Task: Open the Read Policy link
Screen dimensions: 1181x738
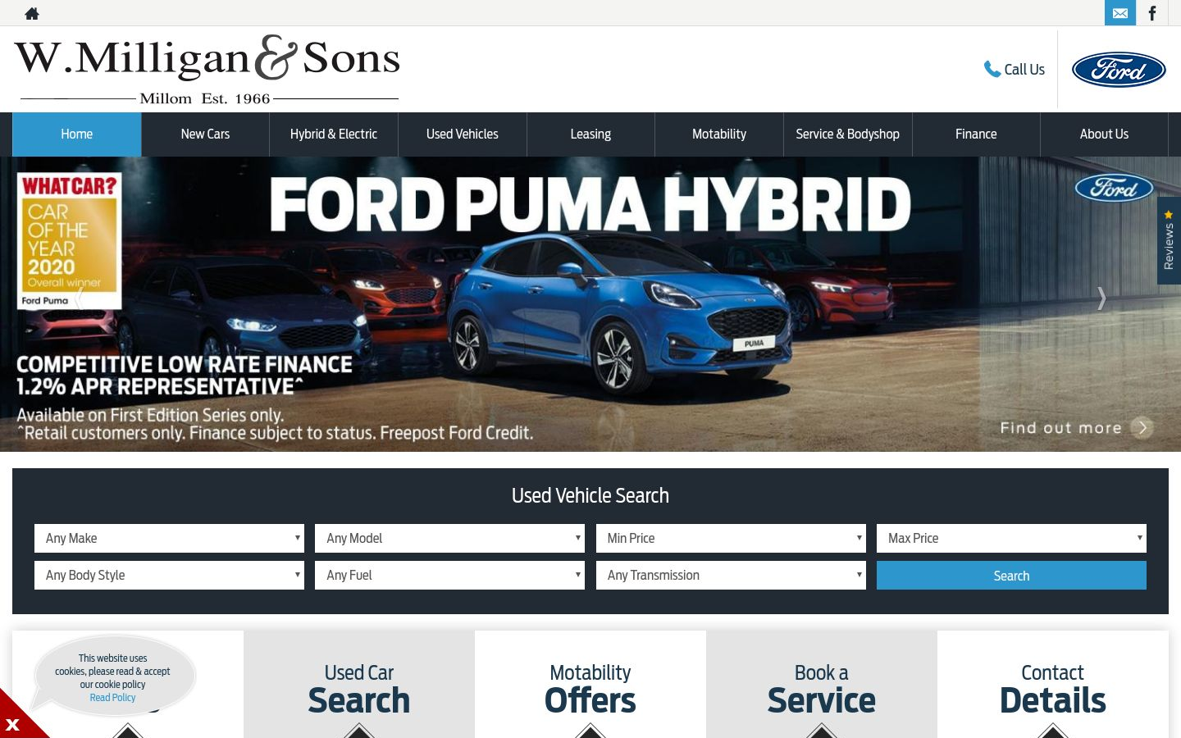Action: tap(112, 698)
